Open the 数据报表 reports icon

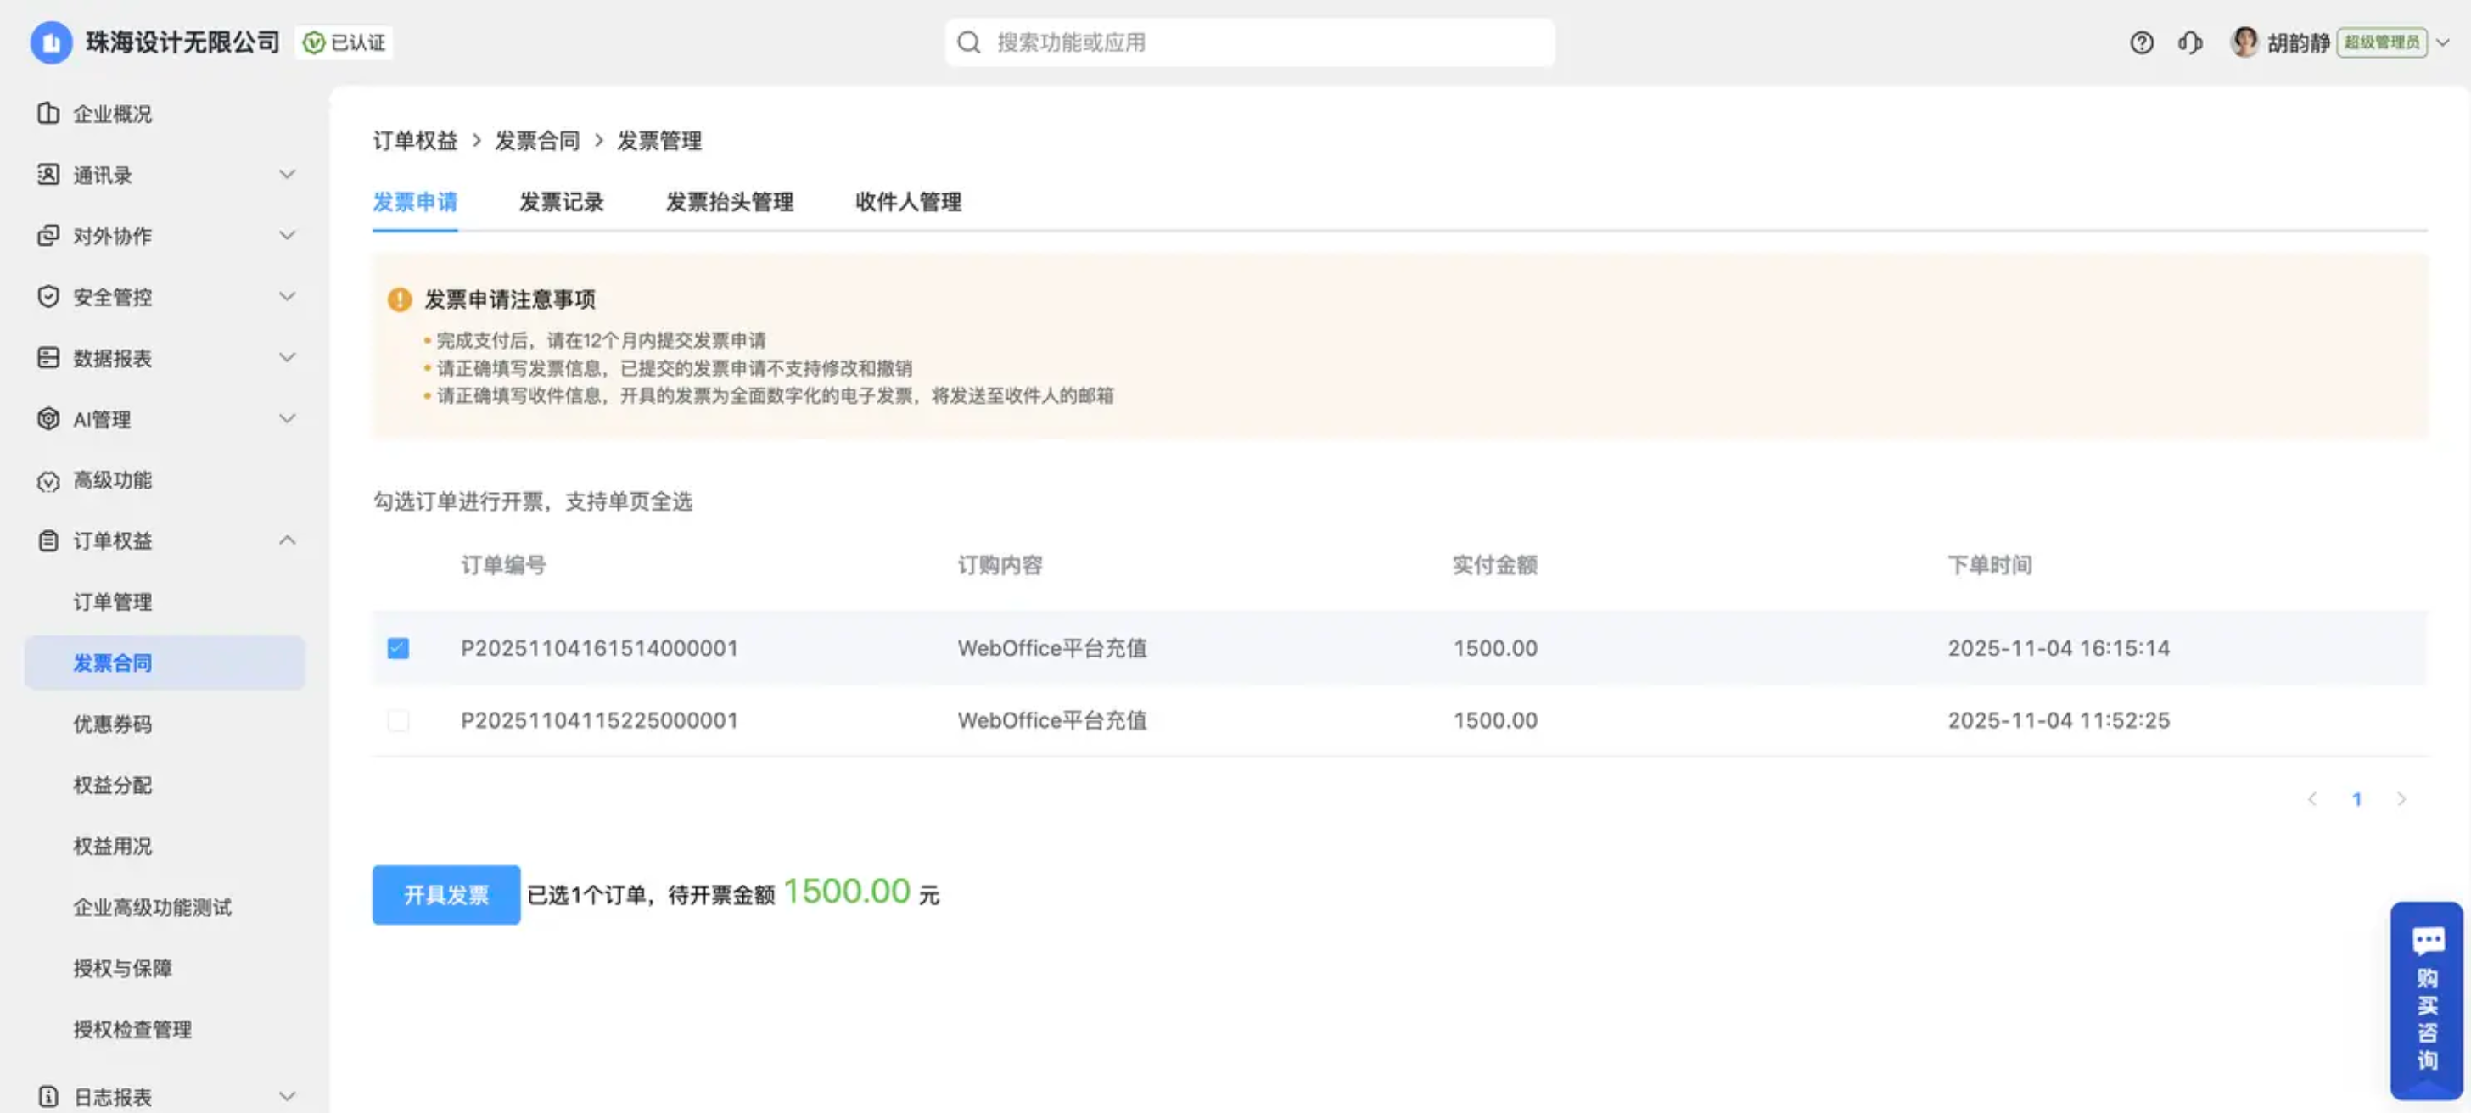[x=49, y=356]
